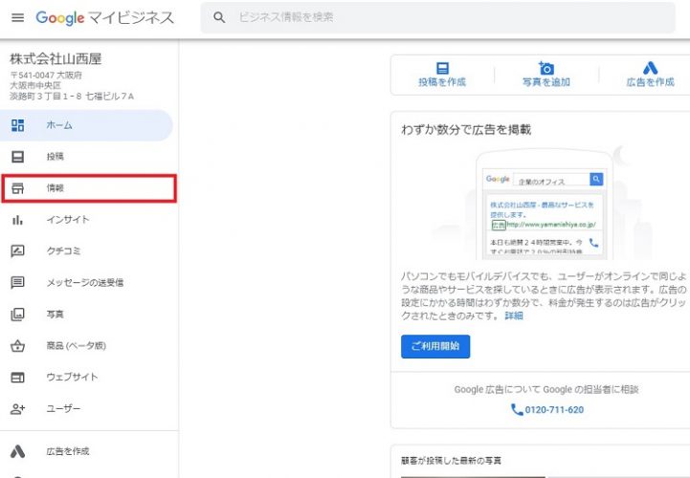Click Google 広告について Google の担当者に相談 text
Screen dimensions: 690x478
click(x=546, y=390)
